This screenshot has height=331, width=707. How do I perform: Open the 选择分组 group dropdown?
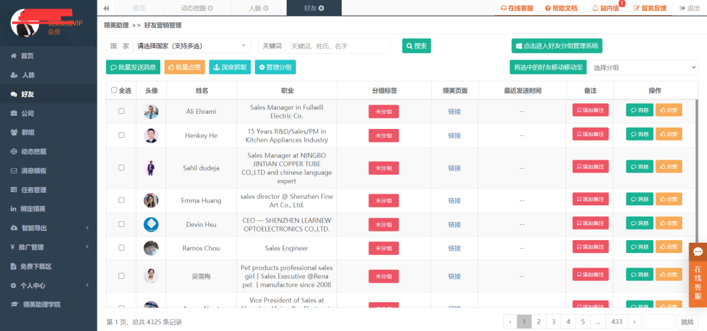tap(642, 67)
